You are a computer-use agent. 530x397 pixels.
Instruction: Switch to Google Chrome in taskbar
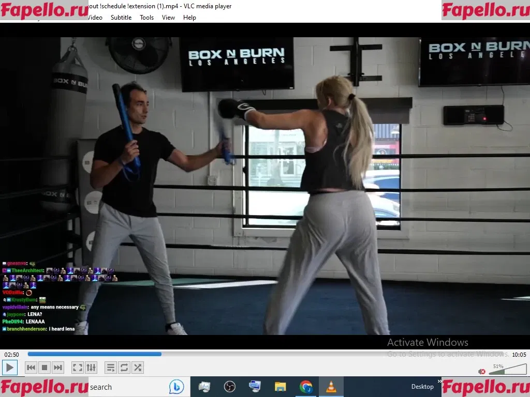point(306,387)
